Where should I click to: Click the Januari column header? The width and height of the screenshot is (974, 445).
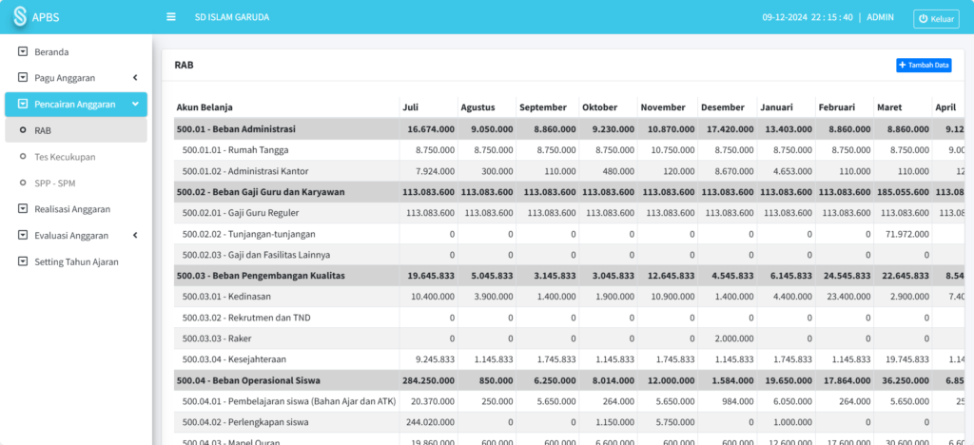[786, 106]
